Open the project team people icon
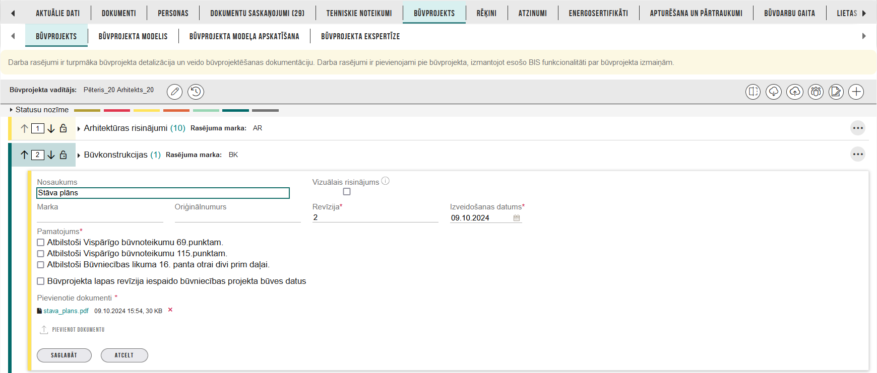877x373 pixels. (816, 92)
